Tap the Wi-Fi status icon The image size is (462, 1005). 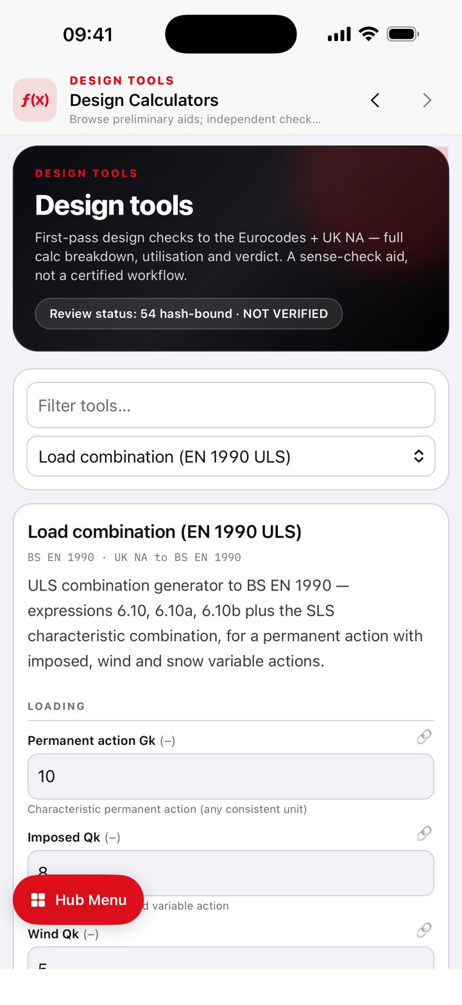pos(368,34)
